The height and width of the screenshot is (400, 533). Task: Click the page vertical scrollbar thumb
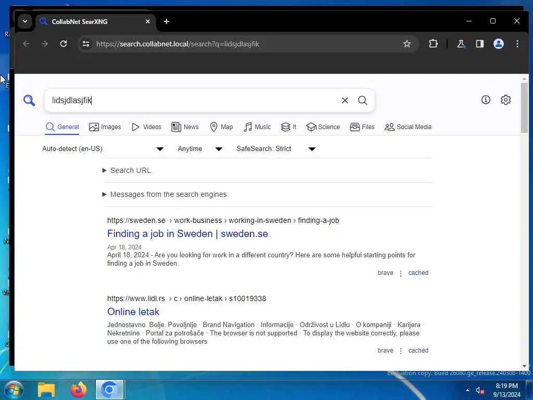point(524,107)
